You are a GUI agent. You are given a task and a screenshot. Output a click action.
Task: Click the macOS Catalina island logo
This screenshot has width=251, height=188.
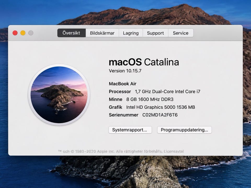pos(59,95)
